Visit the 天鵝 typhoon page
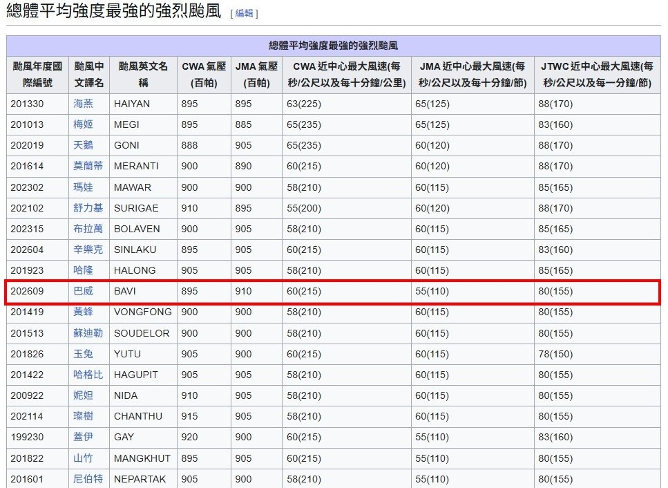 tap(83, 145)
